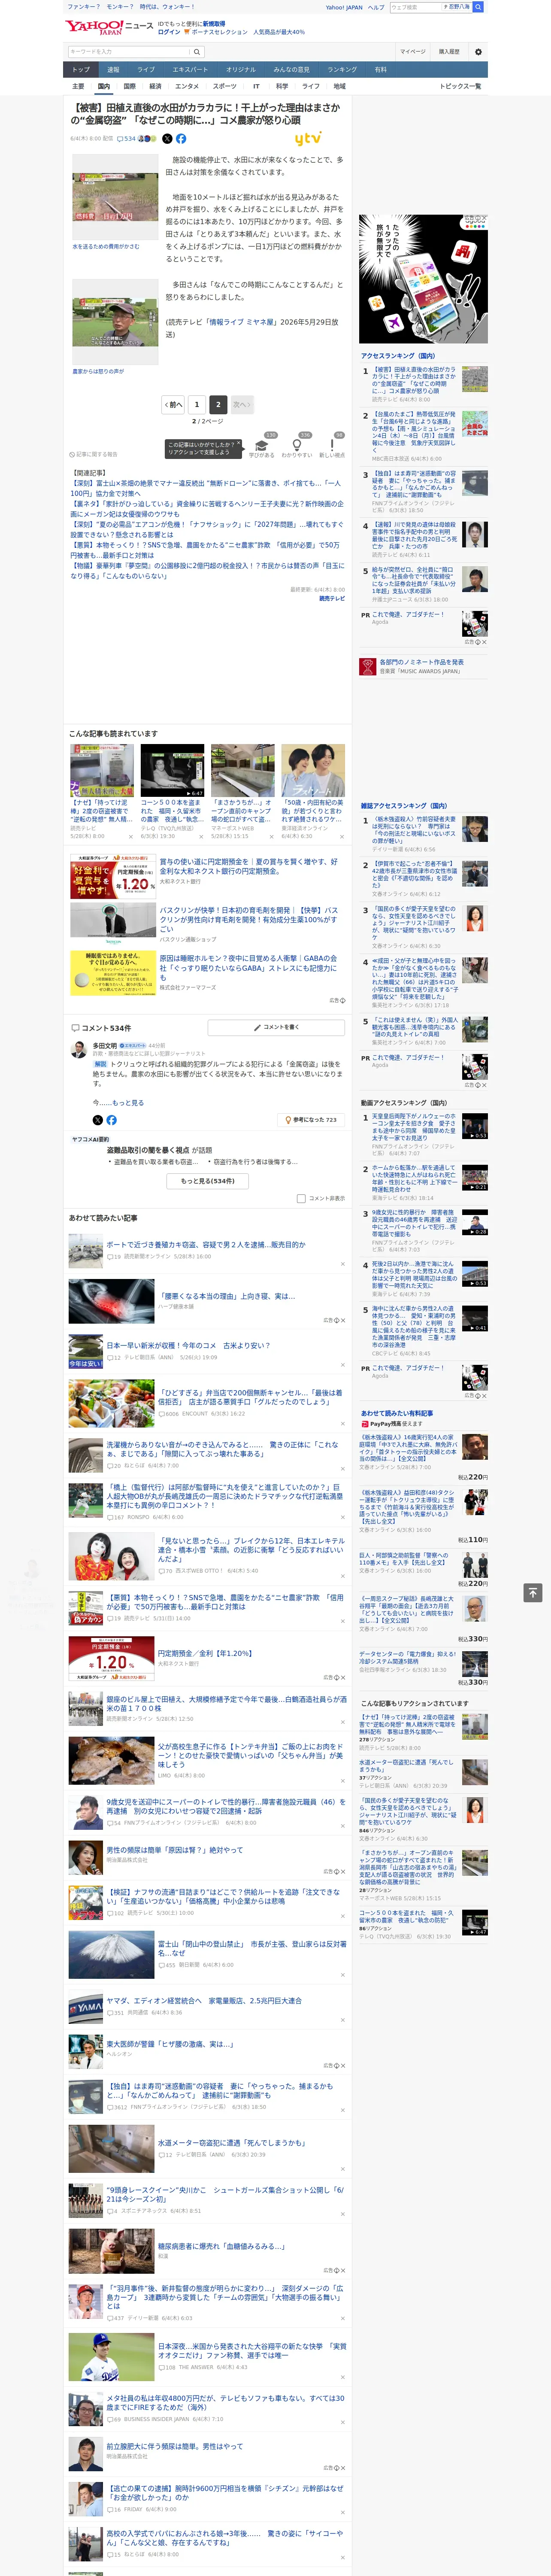Open the スポーツ category

point(225,86)
